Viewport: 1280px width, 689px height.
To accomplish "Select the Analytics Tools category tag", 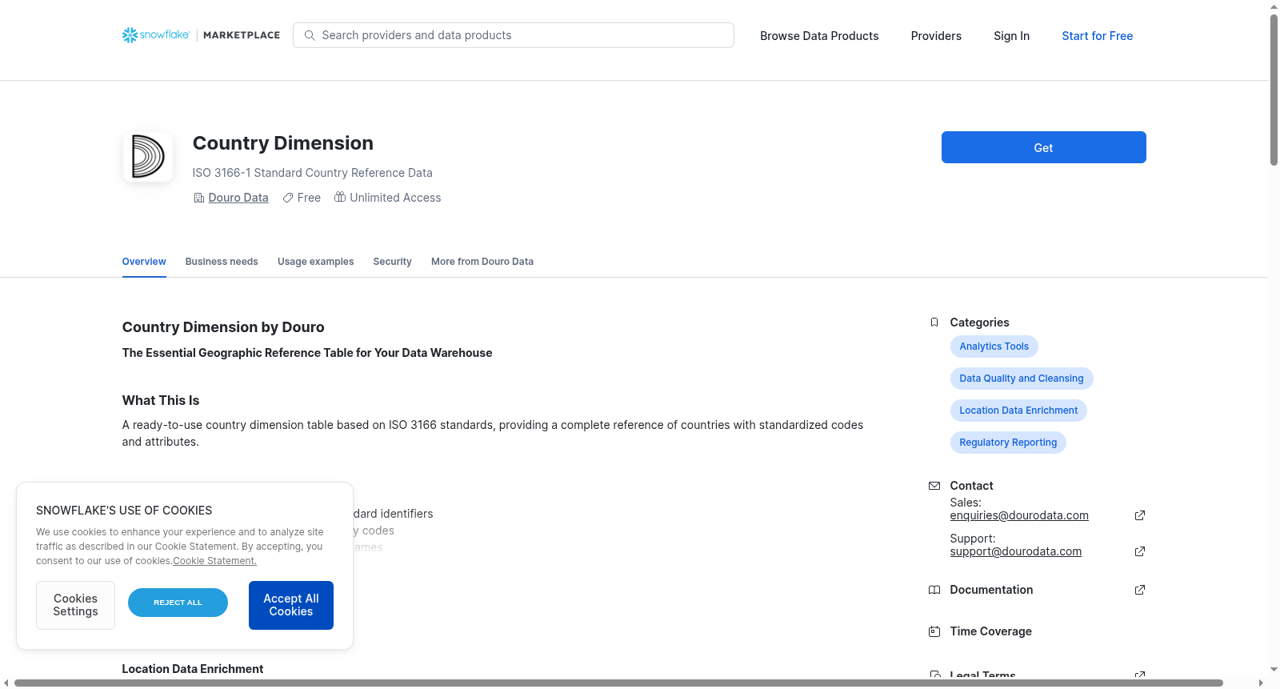I will pos(994,347).
